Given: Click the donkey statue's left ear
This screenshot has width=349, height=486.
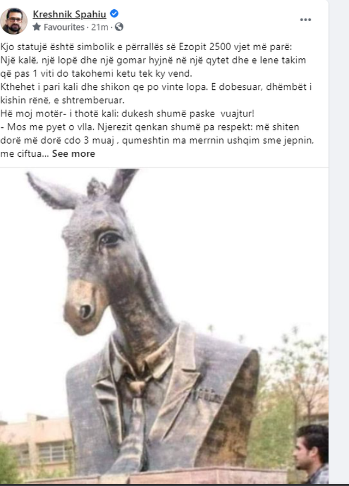Looking at the screenshot, I should tap(52, 190).
